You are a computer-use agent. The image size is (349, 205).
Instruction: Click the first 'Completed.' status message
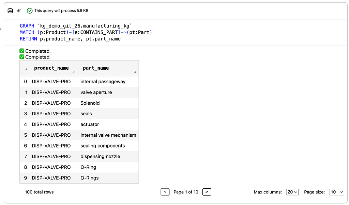coord(38,51)
